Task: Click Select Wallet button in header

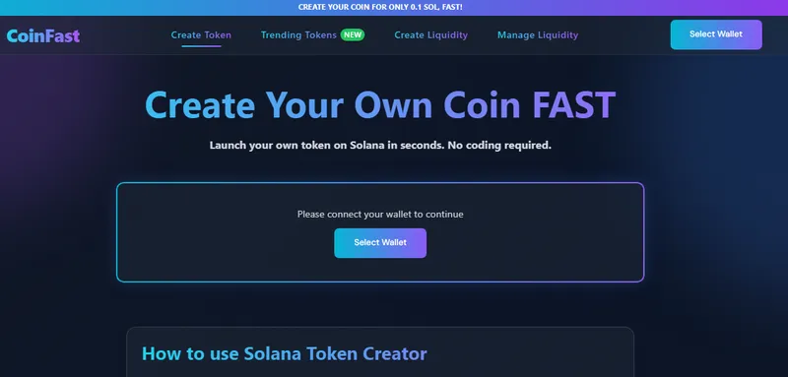Action: point(716,34)
